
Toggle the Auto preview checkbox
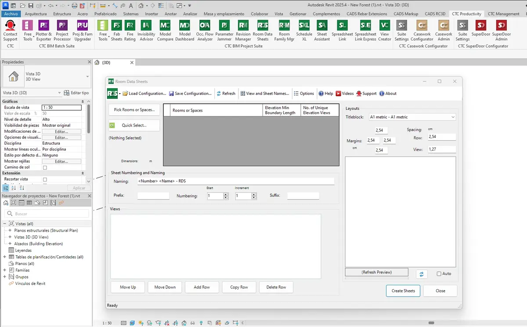[439, 274]
